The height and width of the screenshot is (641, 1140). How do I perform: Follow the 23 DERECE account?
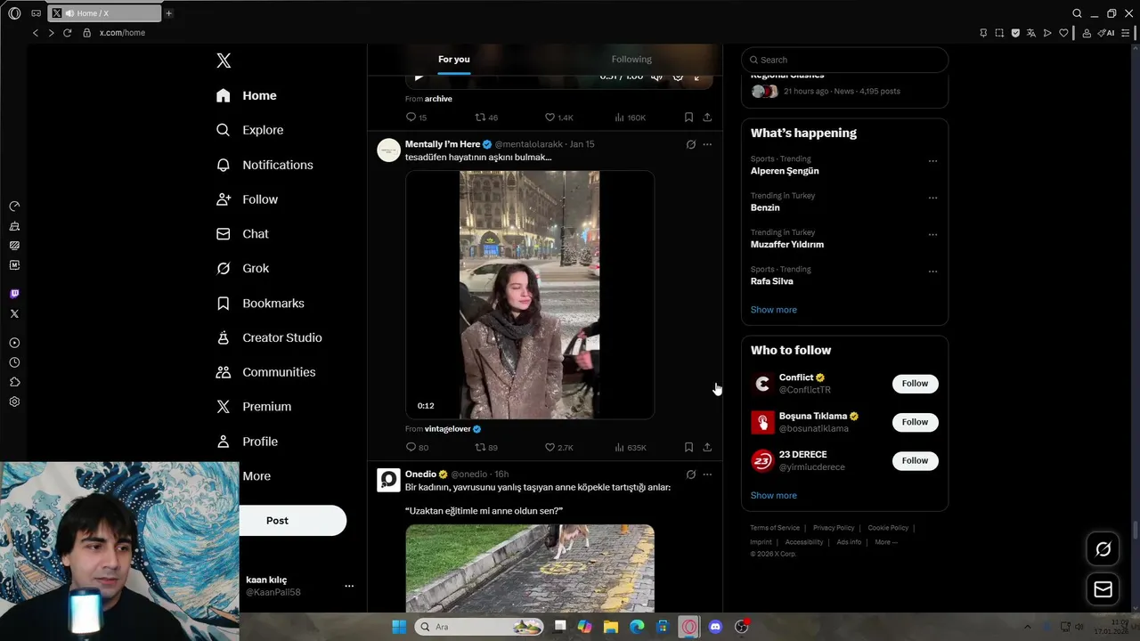(915, 460)
